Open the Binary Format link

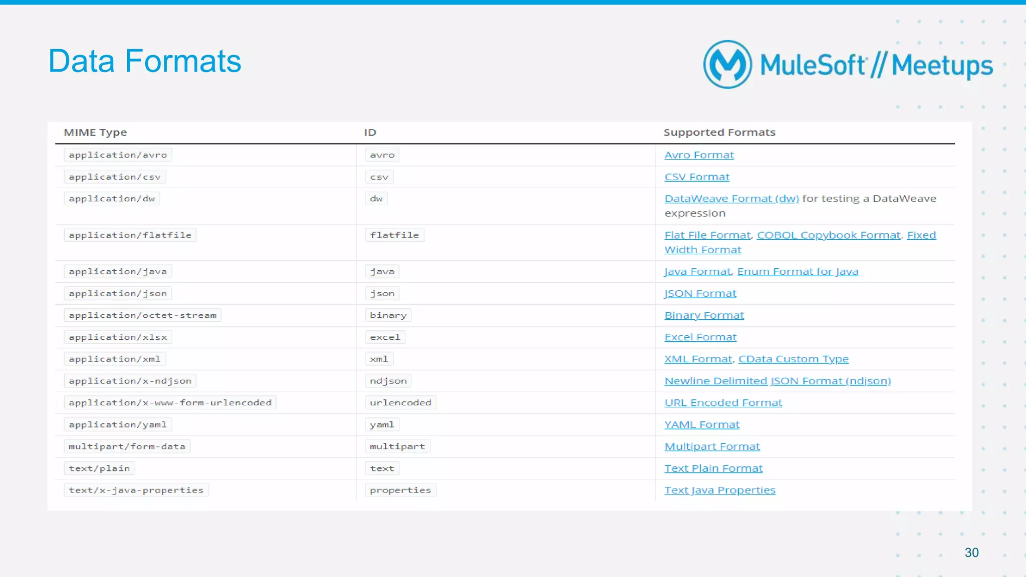pyautogui.click(x=704, y=315)
